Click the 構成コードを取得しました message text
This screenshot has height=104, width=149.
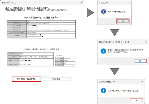click(117, 12)
